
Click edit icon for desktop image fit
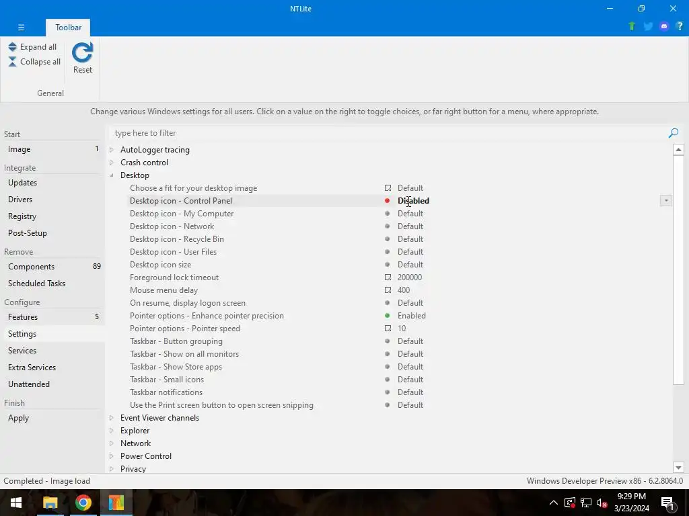[x=388, y=188]
